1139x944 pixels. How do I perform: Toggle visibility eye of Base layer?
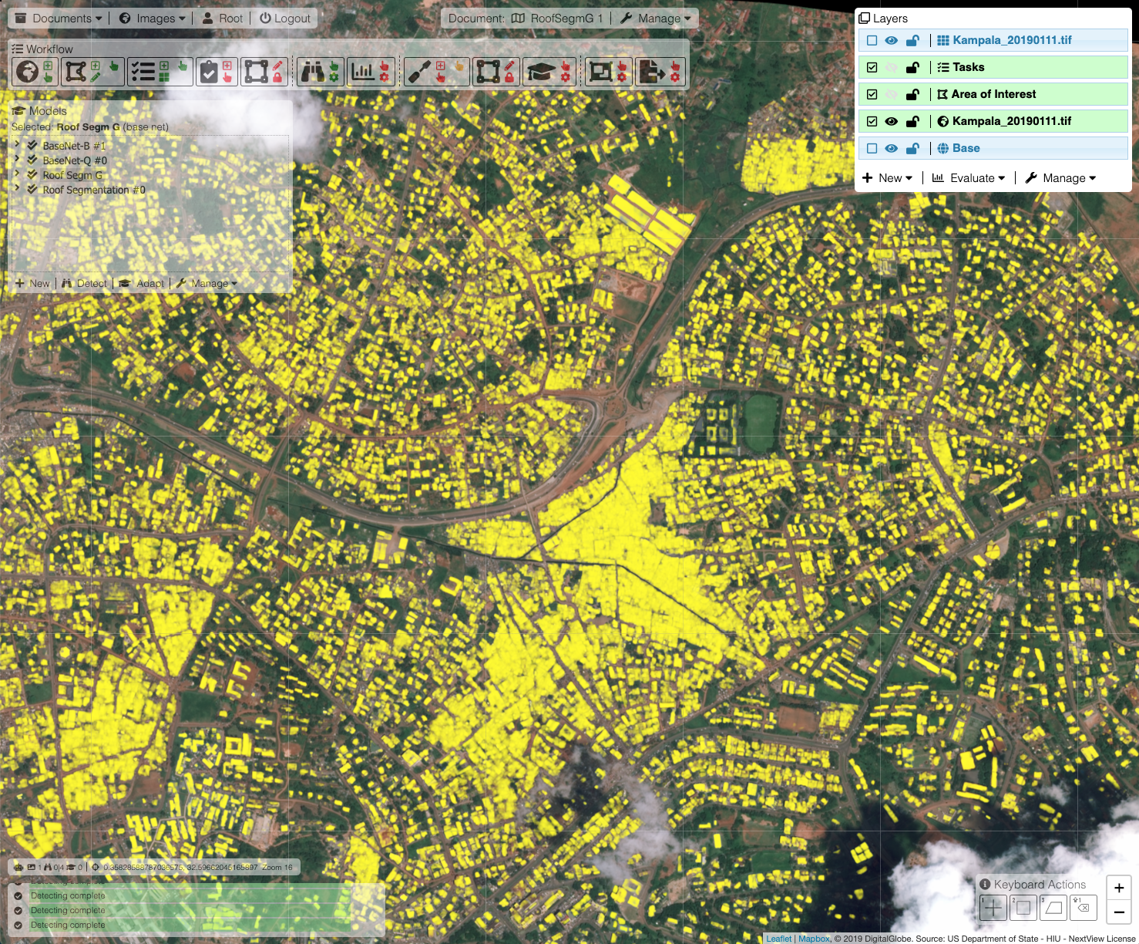click(892, 148)
